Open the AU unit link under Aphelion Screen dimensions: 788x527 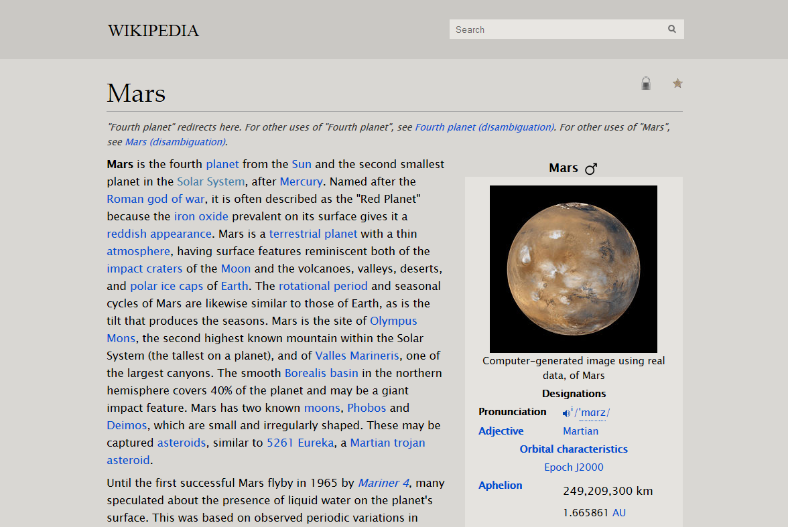click(x=618, y=512)
